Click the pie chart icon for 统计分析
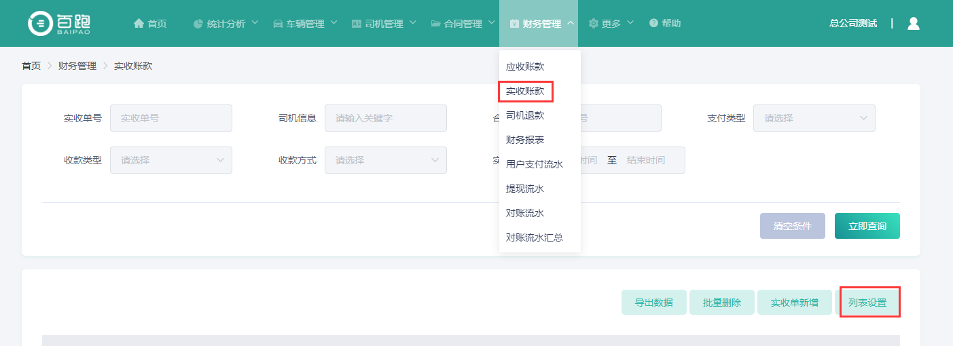 [198, 24]
